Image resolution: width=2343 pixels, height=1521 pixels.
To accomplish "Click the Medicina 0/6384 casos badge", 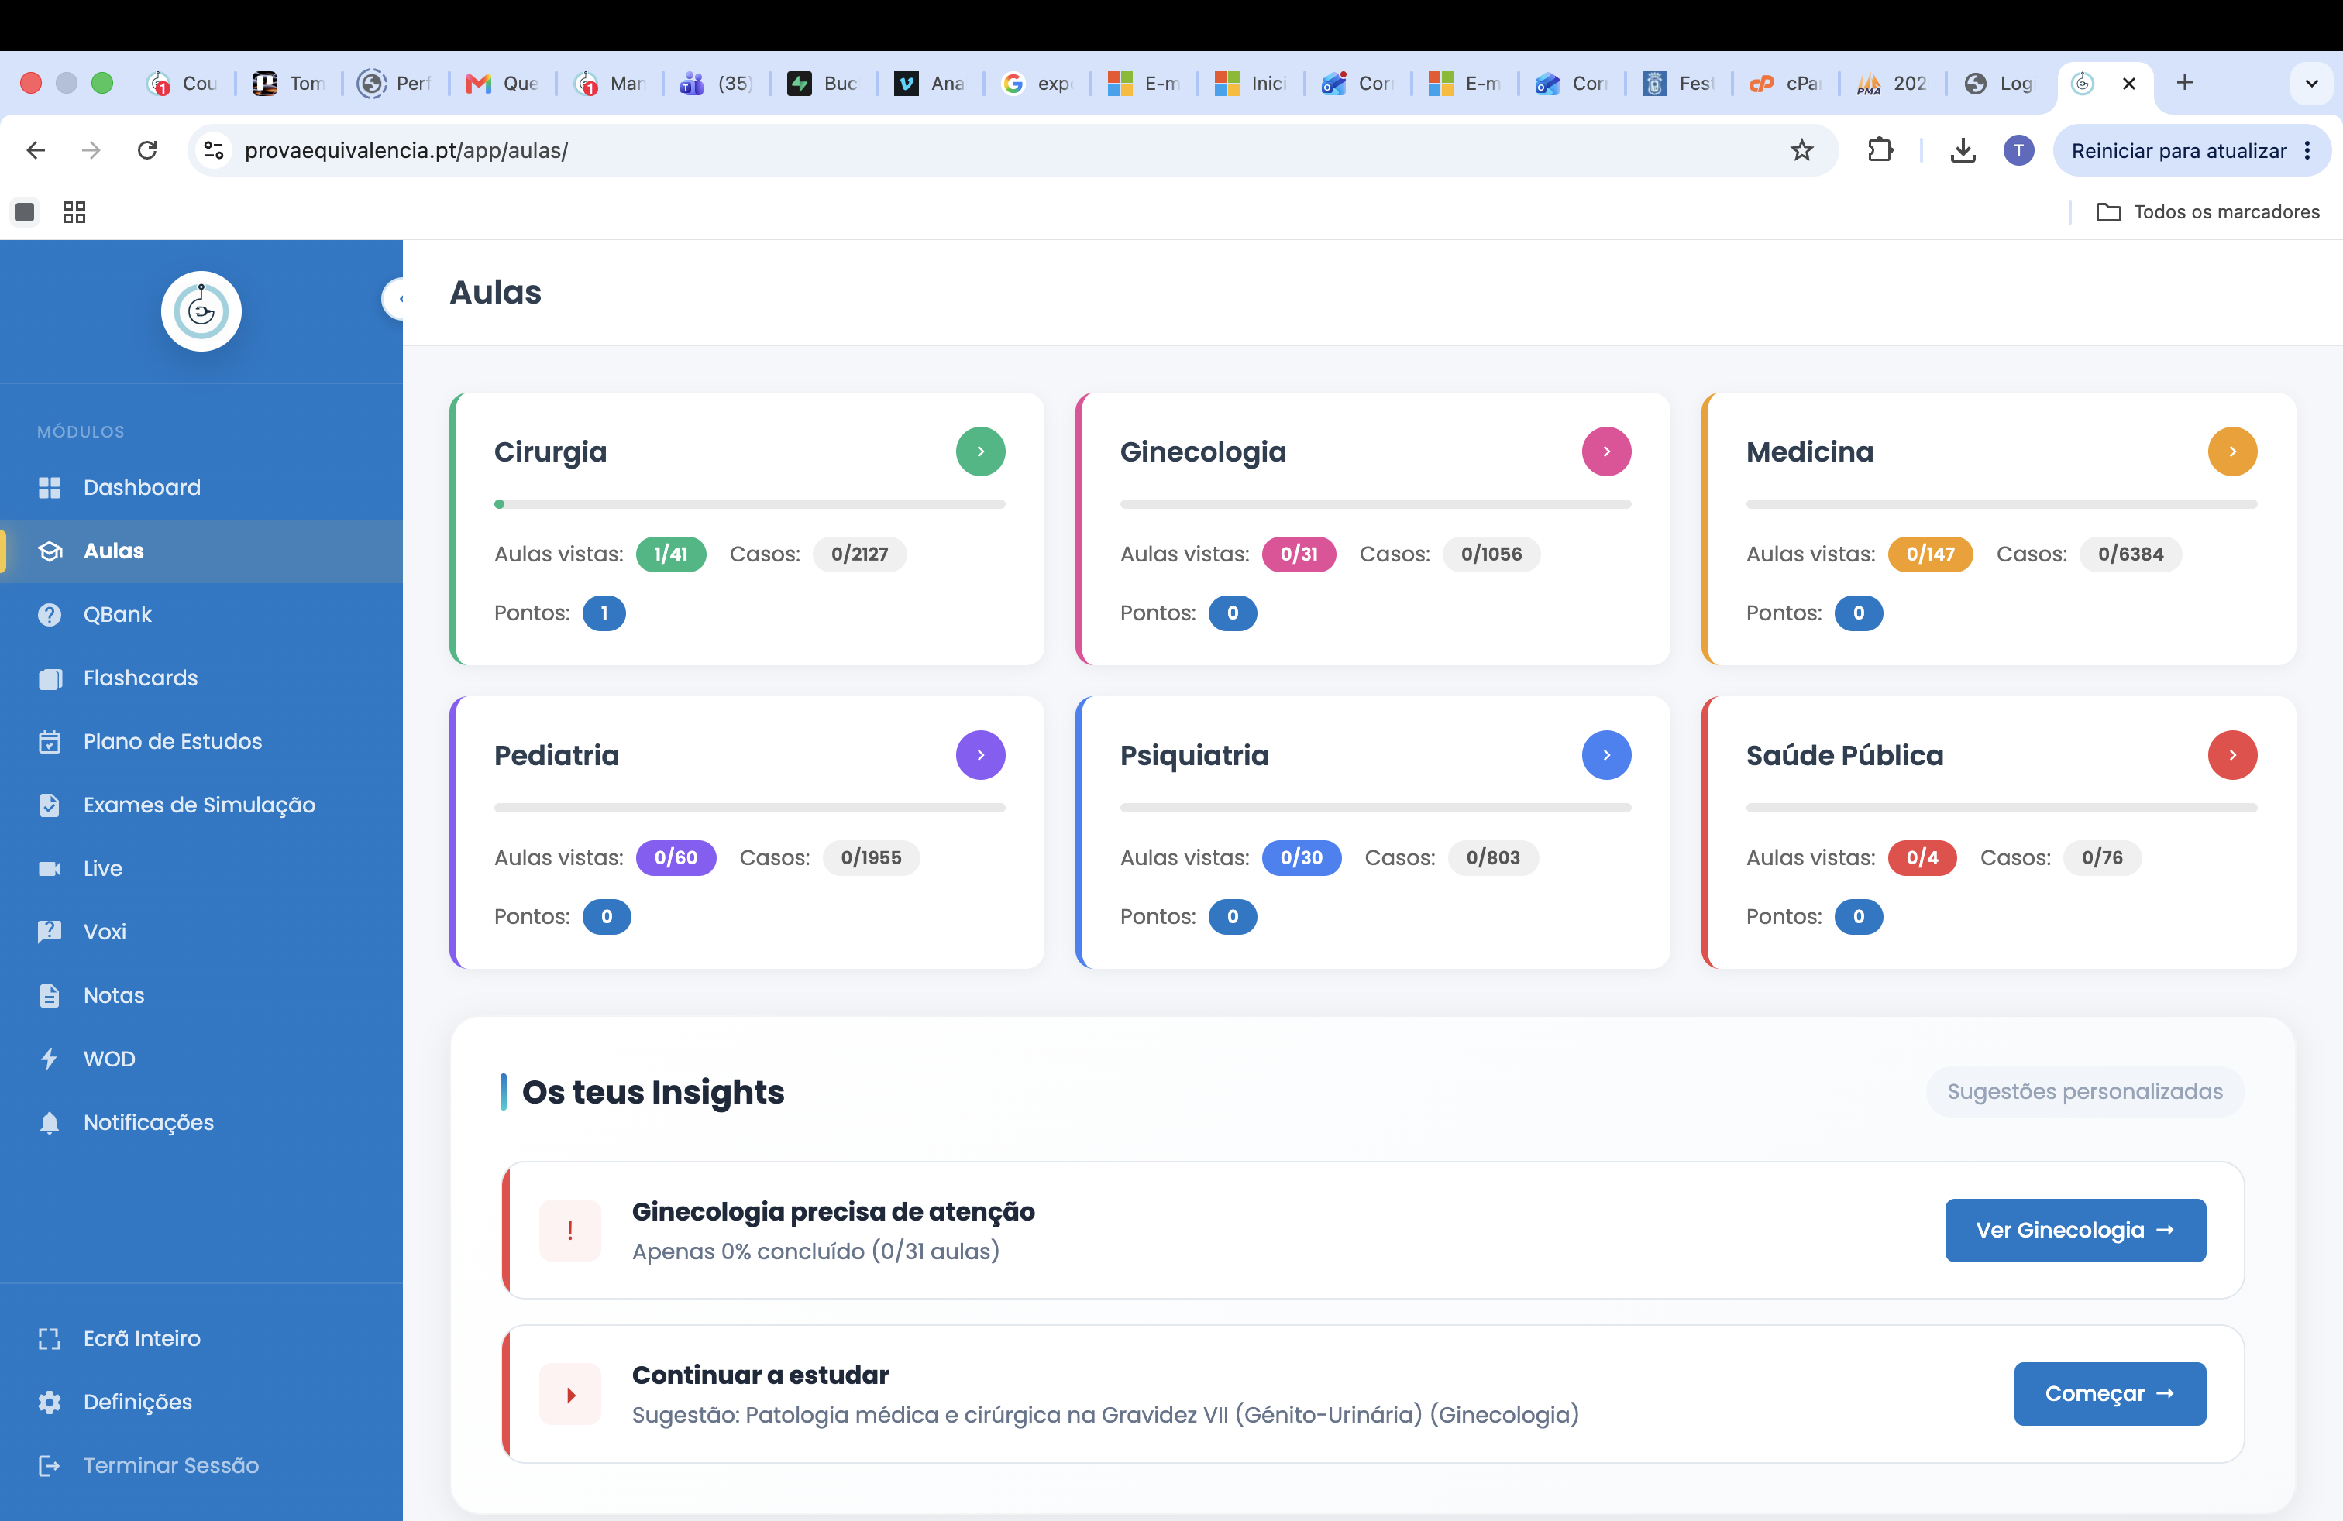I will [x=2129, y=554].
